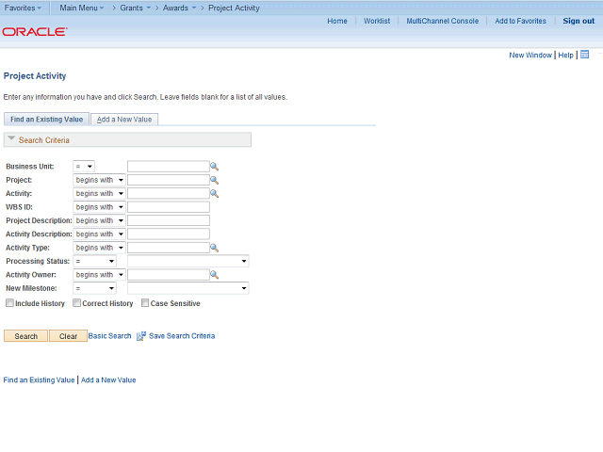Open the Main Menu dropdown
The height and width of the screenshot is (452, 603).
point(82,8)
